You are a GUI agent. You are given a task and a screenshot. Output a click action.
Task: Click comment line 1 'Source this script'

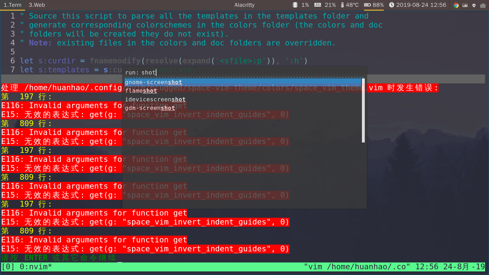[x=194, y=16]
